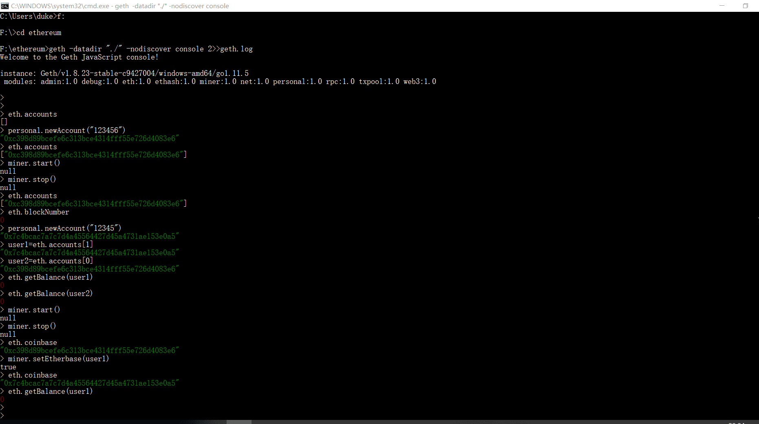Click the 'debug:1.0' module entry
Viewport: 759px width, 424px height.
point(100,82)
